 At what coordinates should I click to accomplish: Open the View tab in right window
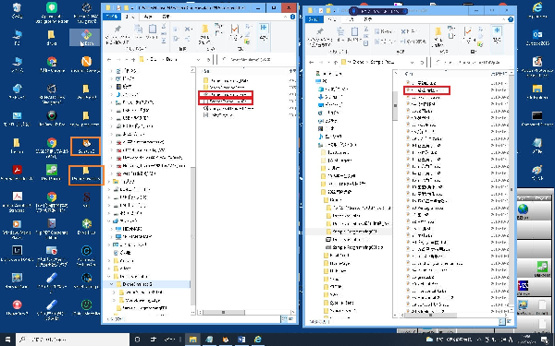coord(368,19)
